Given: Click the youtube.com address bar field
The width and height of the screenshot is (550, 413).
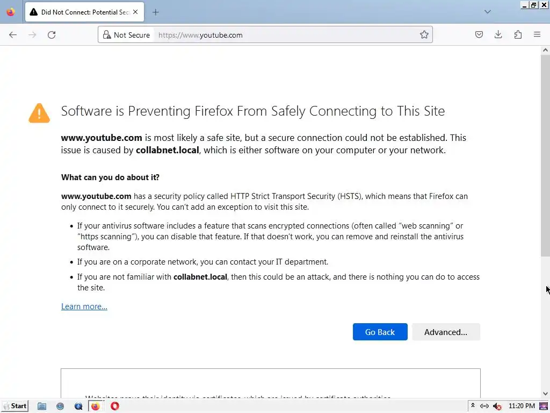Looking at the screenshot, I should [x=285, y=35].
